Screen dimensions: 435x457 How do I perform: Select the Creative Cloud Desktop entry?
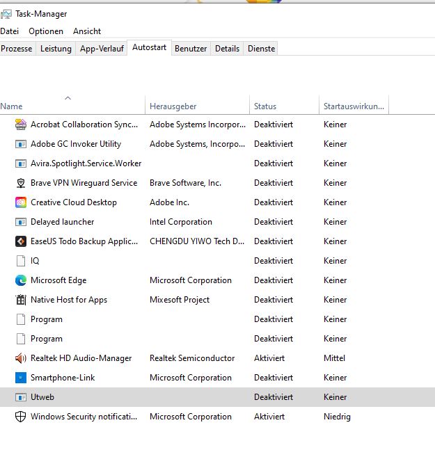[x=74, y=202]
